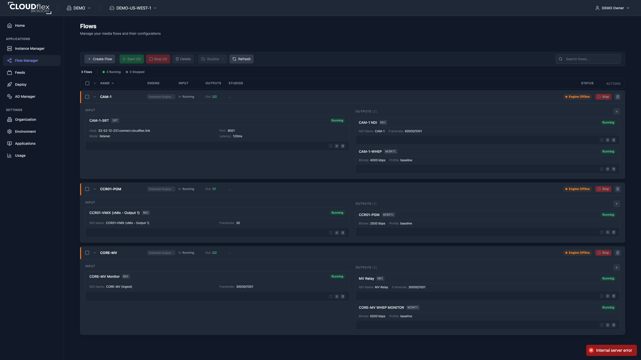This screenshot has width=641, height=360.
Task: Check the CAM-1 flow checkbox
Action: (x=87, y=97)
